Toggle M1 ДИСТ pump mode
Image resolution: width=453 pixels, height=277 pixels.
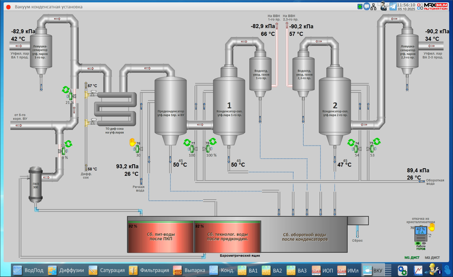(x=412, y=258)
